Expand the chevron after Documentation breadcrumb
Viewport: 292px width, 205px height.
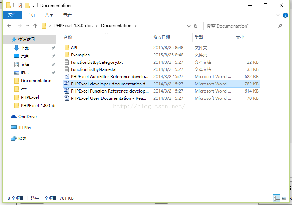(136, 26)
